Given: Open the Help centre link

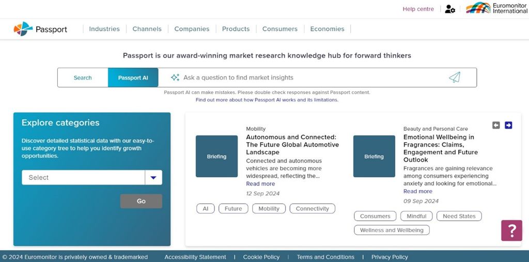Looking at the screenshot, I should [x=418, y=9].
